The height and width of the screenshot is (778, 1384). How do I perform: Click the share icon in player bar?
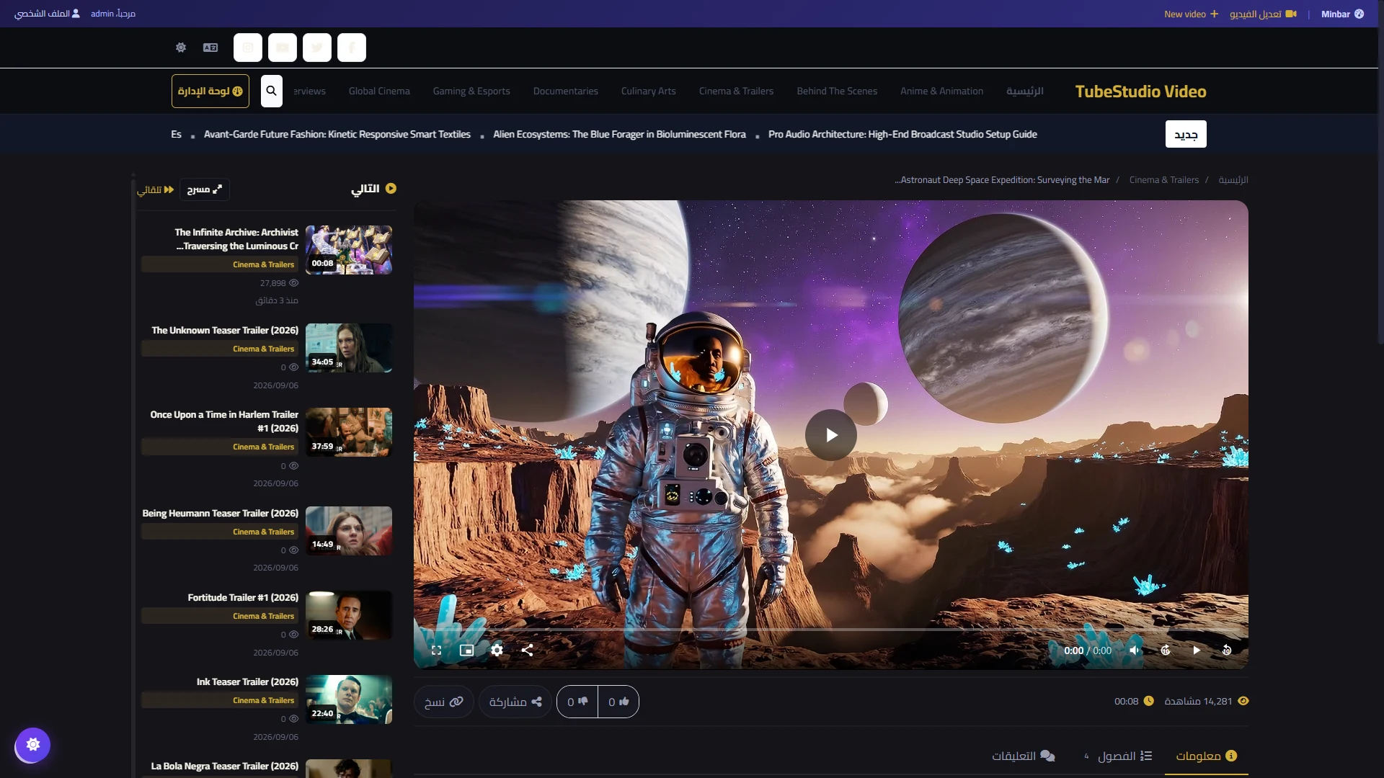pos(527,650)
